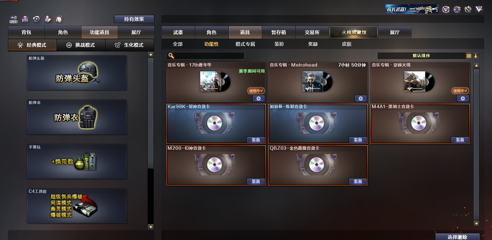Click the wrench tools icon at top right
This screenshot has width=492, height=240.
tap(468, 10)
